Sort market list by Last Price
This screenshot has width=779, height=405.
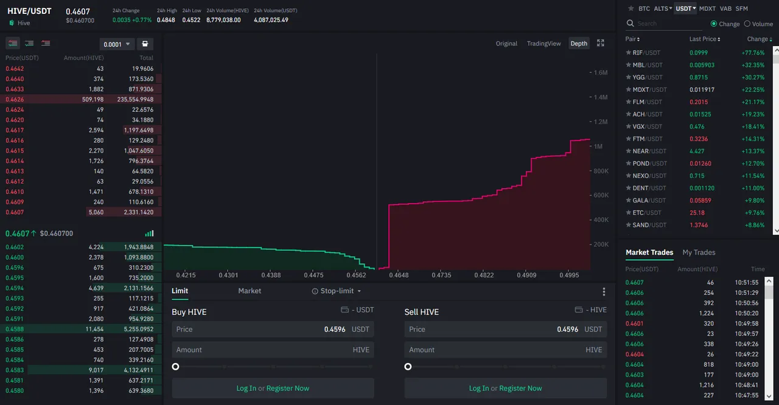coord(705,39)
